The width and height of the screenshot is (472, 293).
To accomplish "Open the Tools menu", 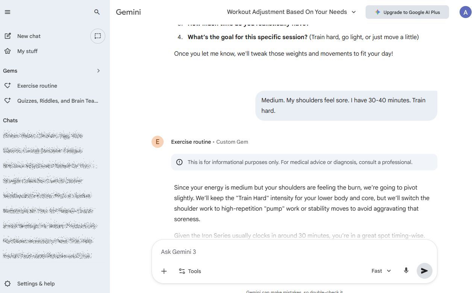I will tap(190, 271).
